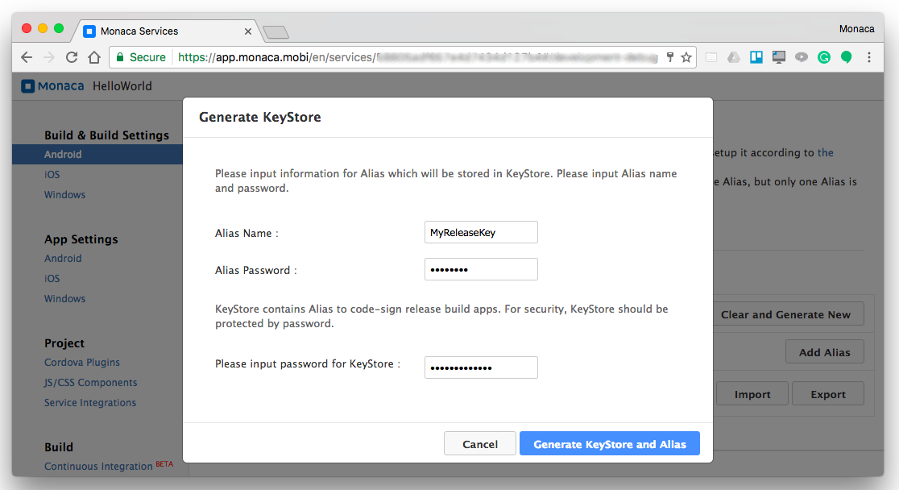Open Chrome's three-dot menu

pos(869,57)
